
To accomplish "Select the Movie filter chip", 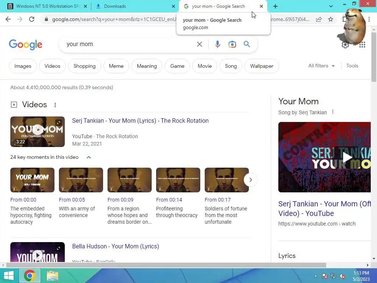I will 205,66.
